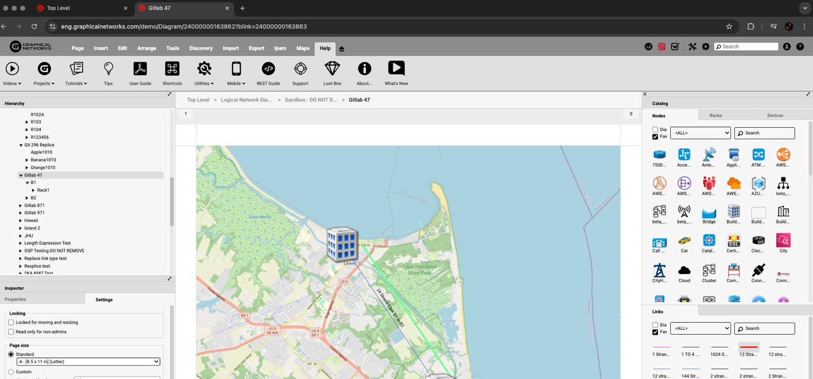Check Read only for non-admins
The height and width of the screenshot is (379, 813).
pyautogui.click(x=11, y=332)
